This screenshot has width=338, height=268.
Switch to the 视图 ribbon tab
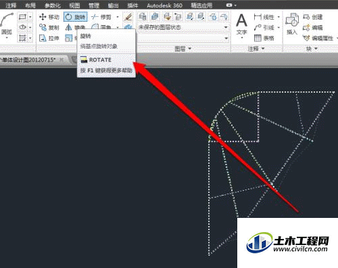(x=74, y=5)
